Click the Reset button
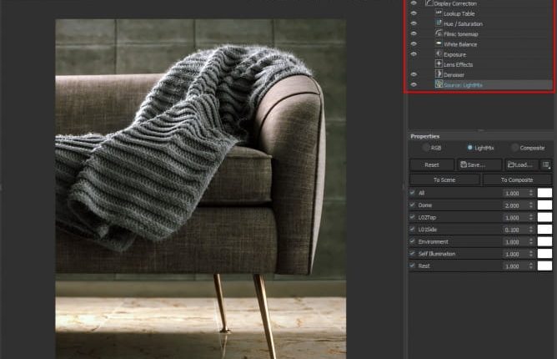 pos(431,165)
